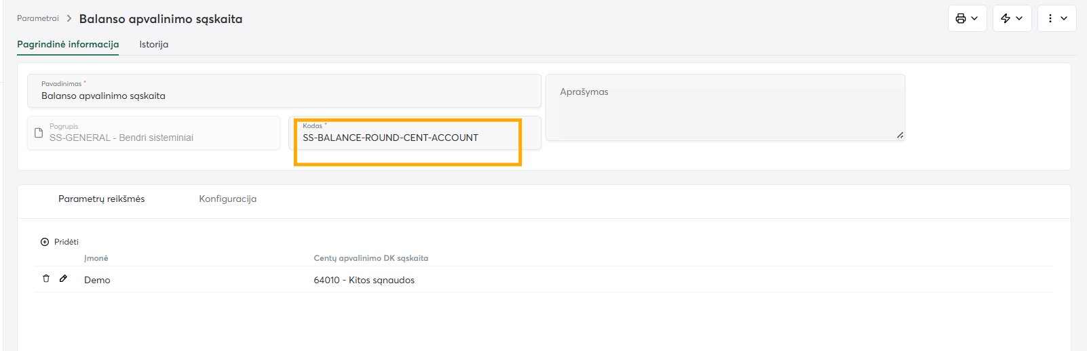
Task: Click the document icon in the Pogrupis field
Action: tap(39, 133)
